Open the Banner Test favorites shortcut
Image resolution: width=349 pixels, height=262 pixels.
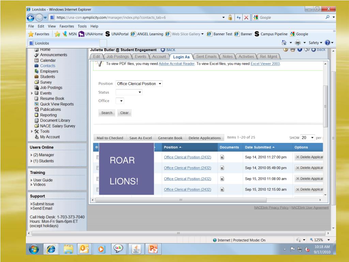tap(219, 34)
